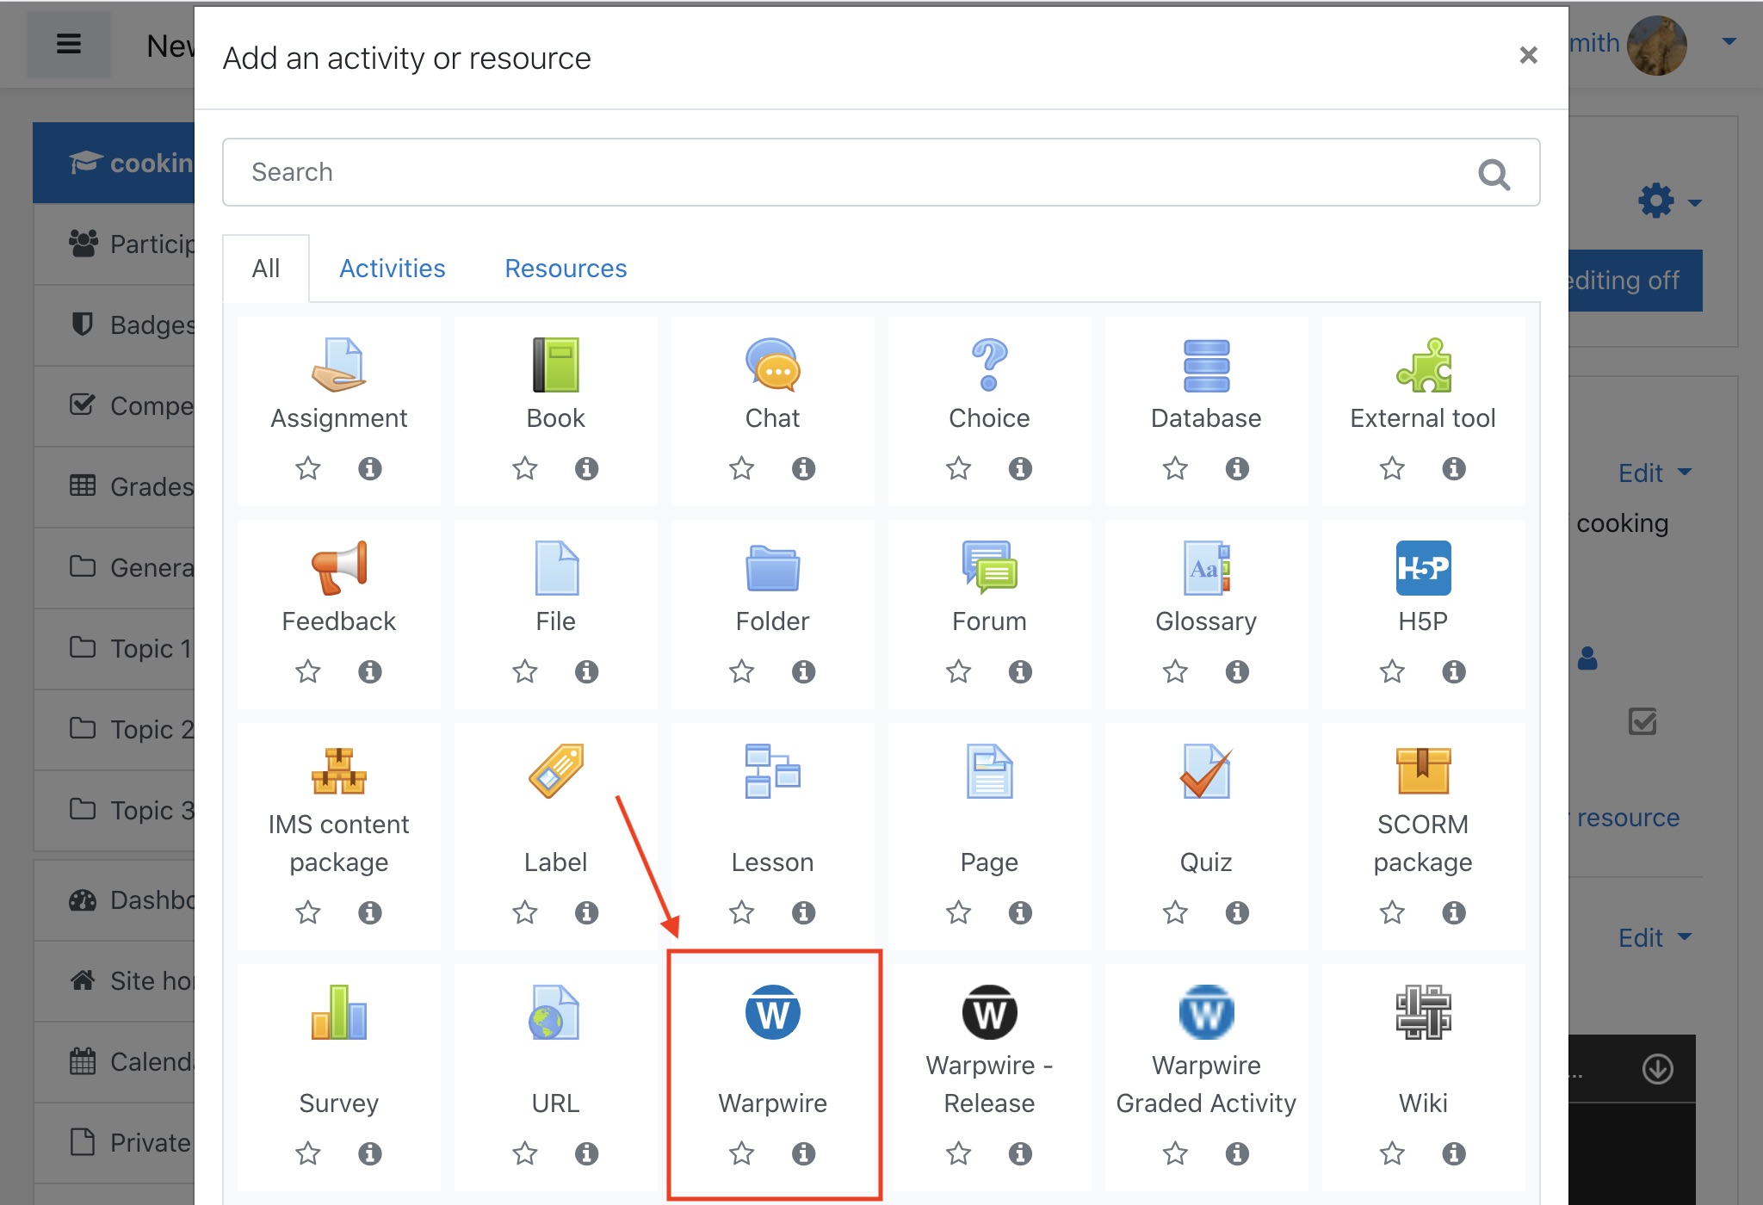Viewport: 1763px width, 1205px height.
Task: Open info for the Chat activity
Action: click(803, 468)
